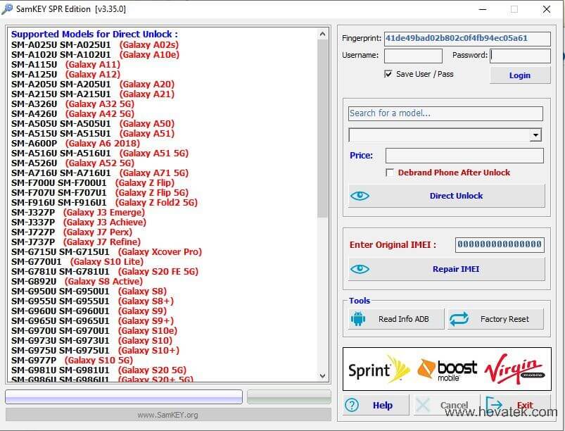Click the Login button

click(519, 75)
